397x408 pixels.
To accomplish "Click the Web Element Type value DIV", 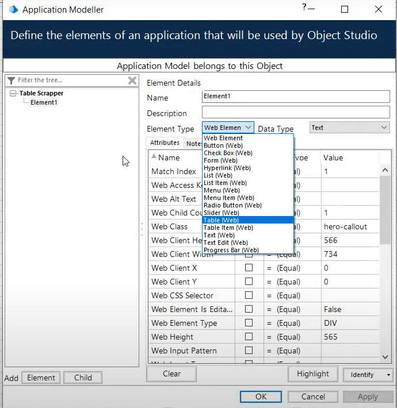I will coord(330,323).
